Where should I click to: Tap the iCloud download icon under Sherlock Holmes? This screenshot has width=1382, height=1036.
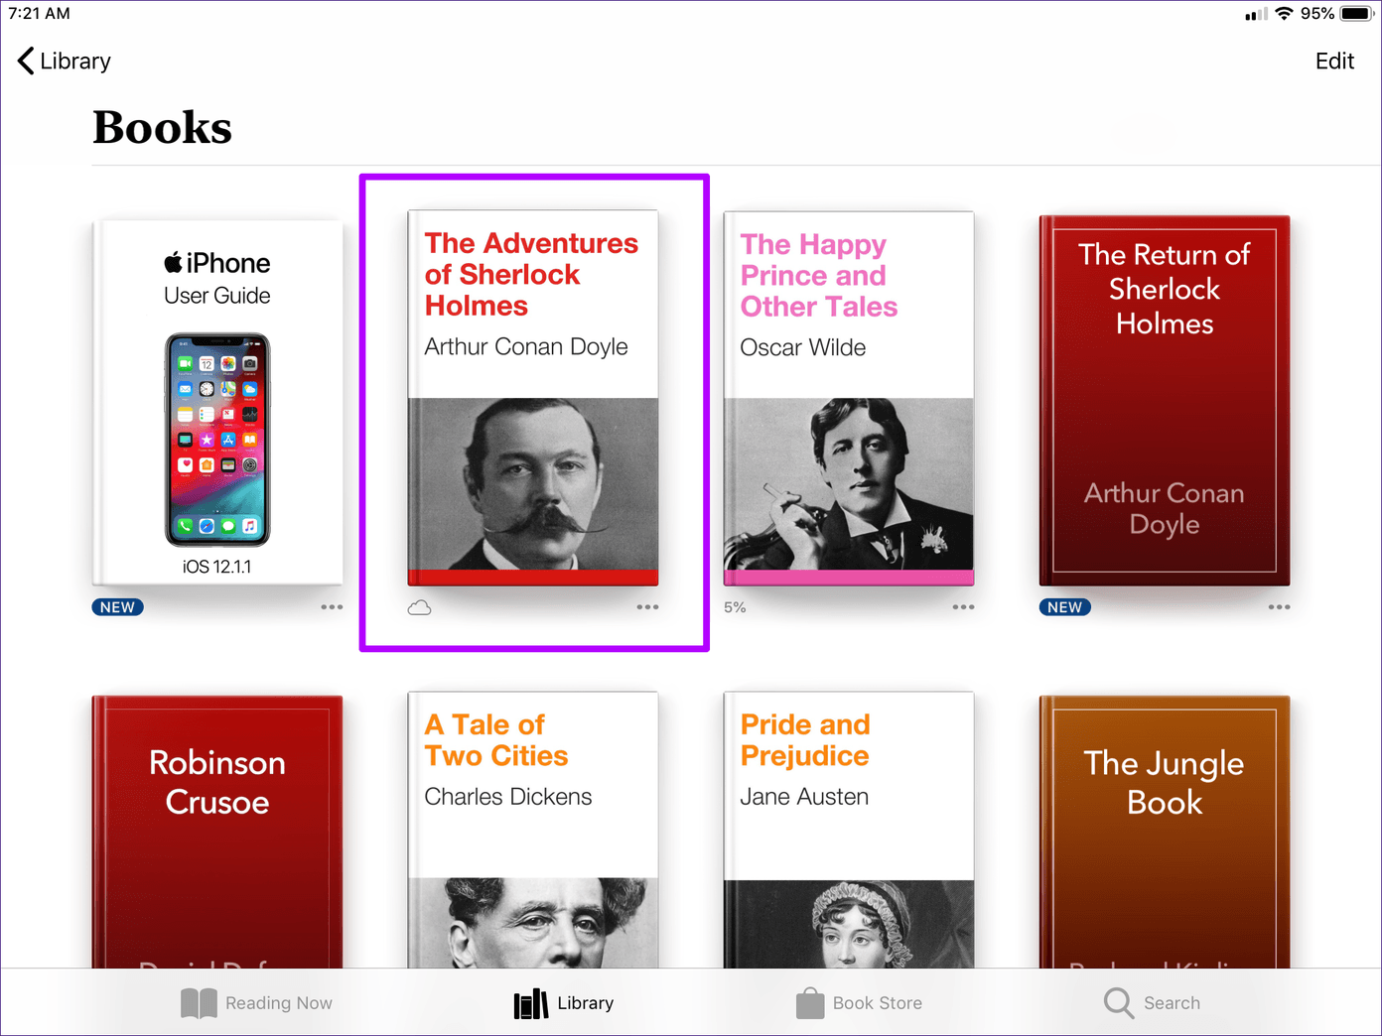419,607
